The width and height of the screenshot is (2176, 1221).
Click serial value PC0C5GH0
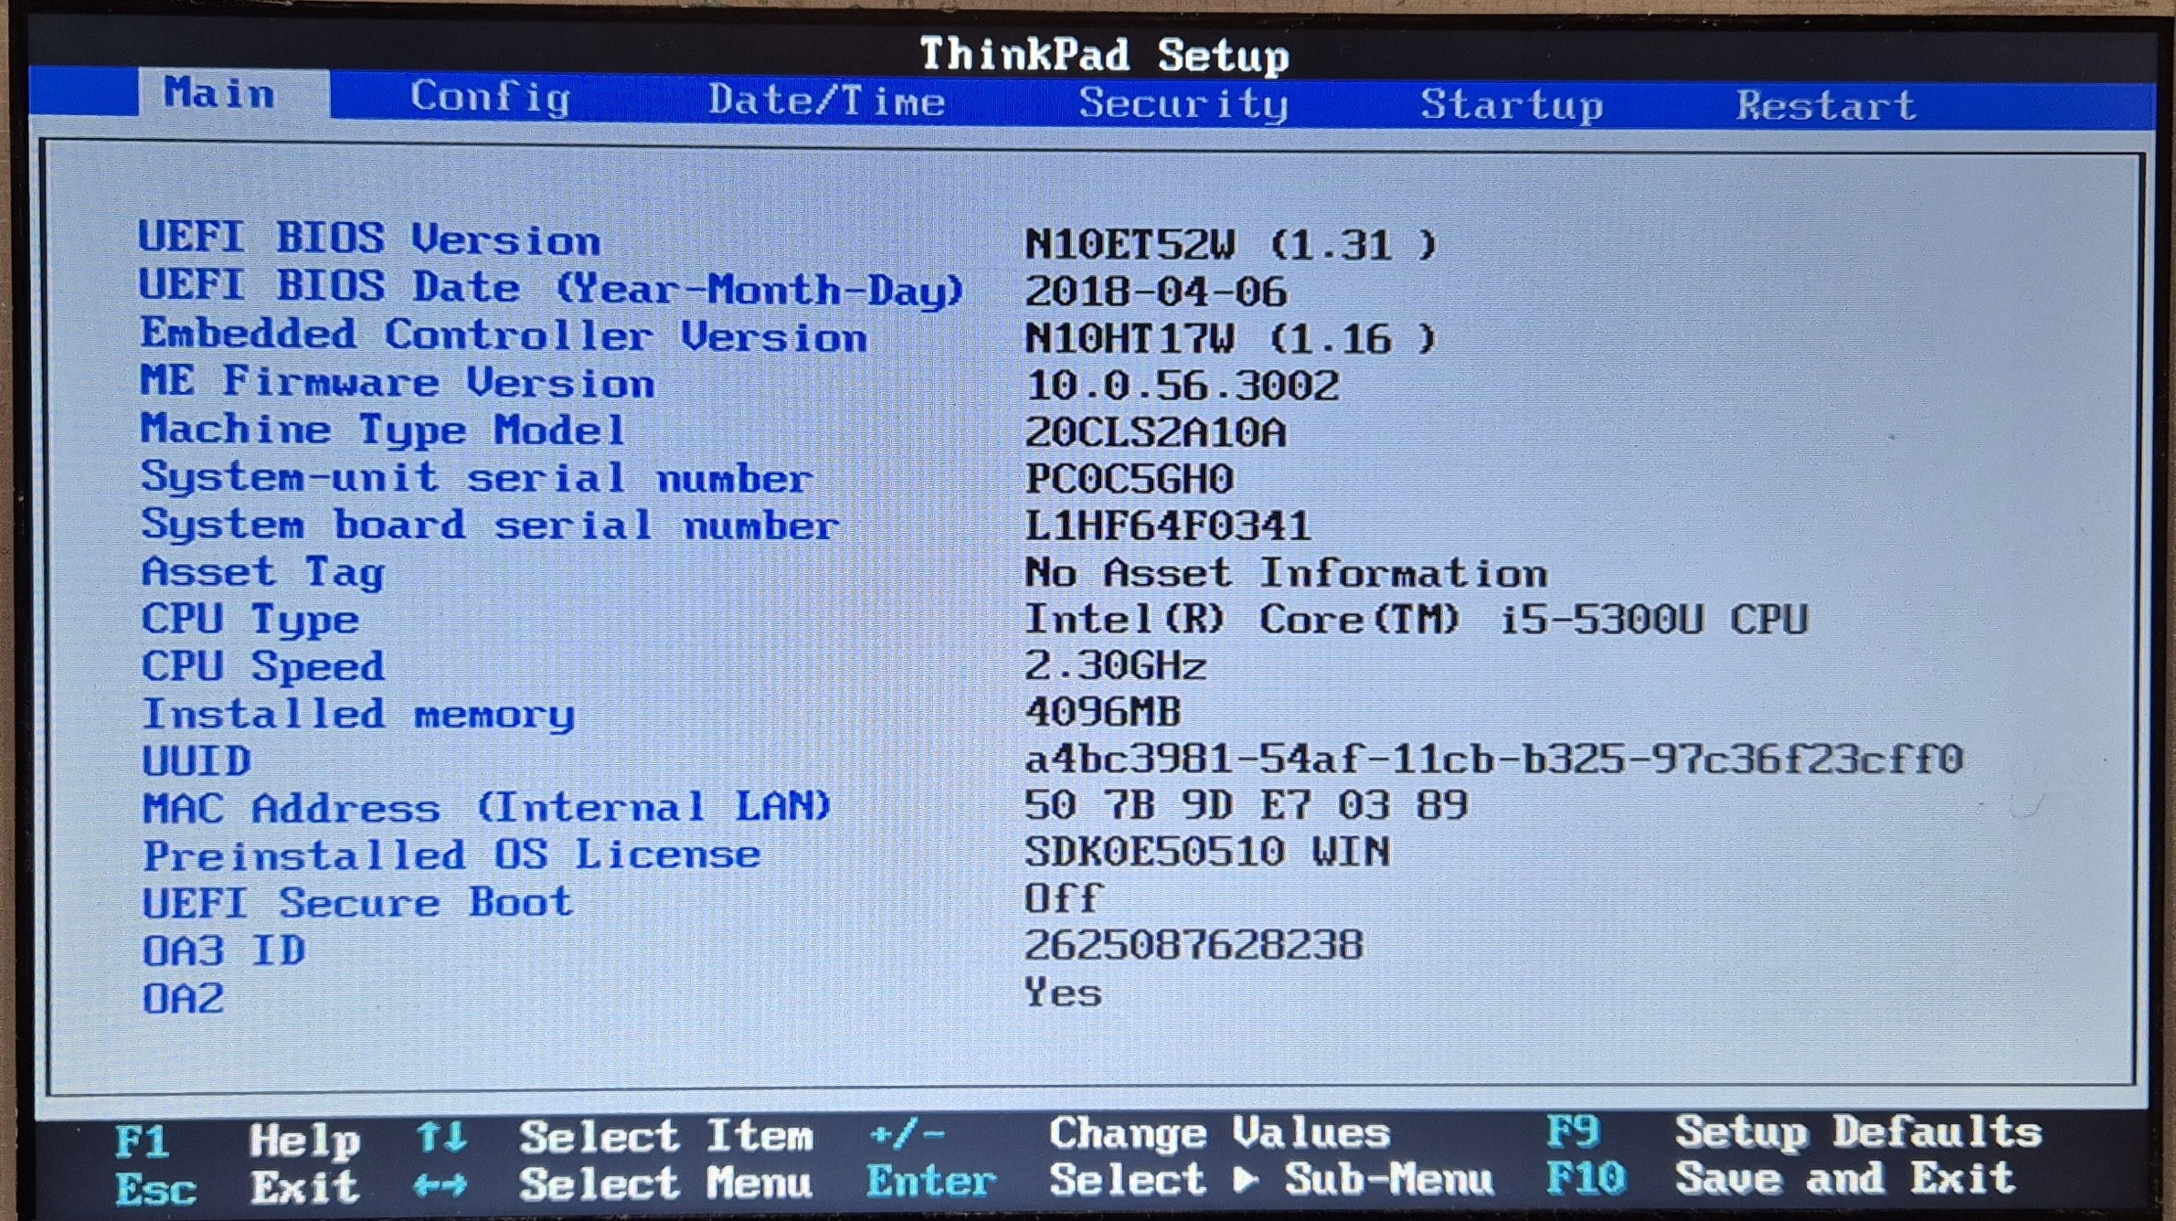coord(1130,480)
